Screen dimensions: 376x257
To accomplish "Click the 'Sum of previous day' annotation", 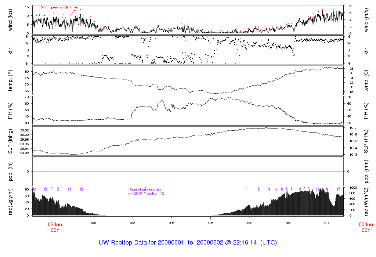I will [x=146, y=189].
